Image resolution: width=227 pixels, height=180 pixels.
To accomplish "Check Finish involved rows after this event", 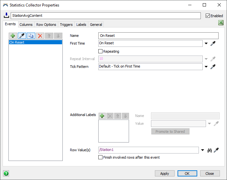I will [101, 157].
